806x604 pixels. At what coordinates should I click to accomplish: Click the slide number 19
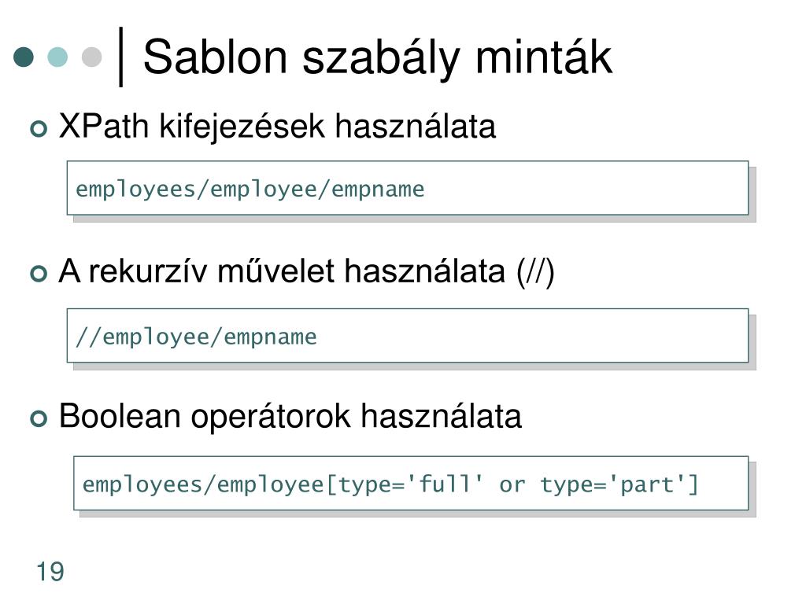pos(50,572)
